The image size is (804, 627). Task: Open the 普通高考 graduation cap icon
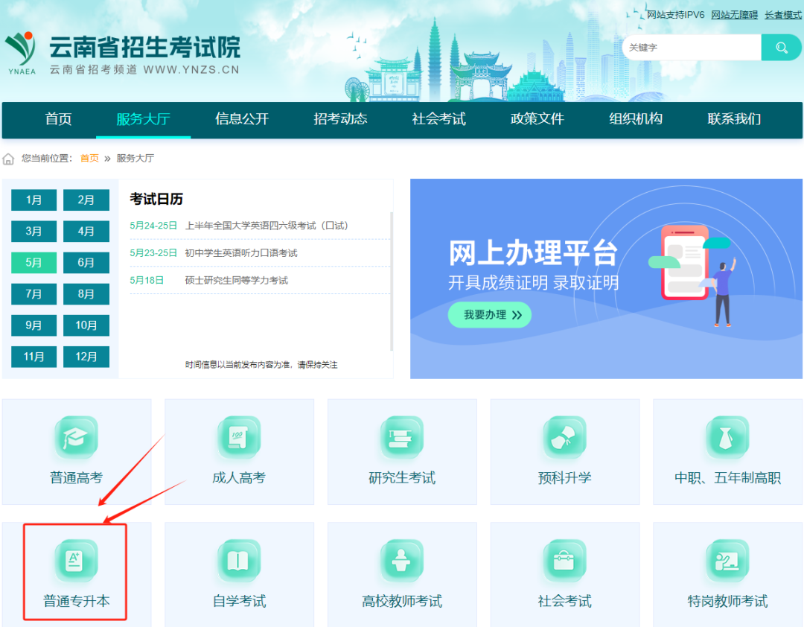click(x=76, y=437)
